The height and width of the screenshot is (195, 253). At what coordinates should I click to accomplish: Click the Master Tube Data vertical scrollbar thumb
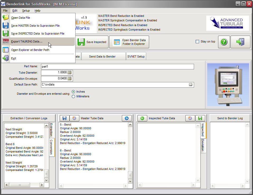[x=130, y=175]
